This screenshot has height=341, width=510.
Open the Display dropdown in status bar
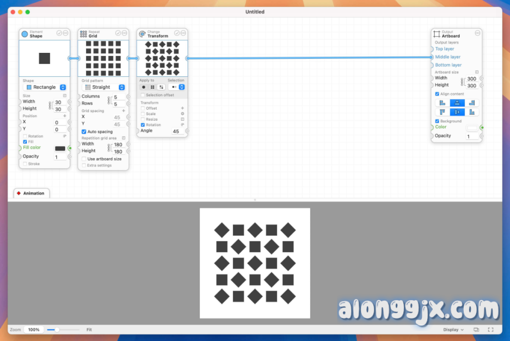point(453,330)
